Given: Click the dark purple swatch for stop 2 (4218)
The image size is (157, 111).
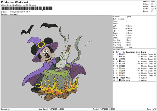Looking at the screenshot, I should [x=120, y=57].
